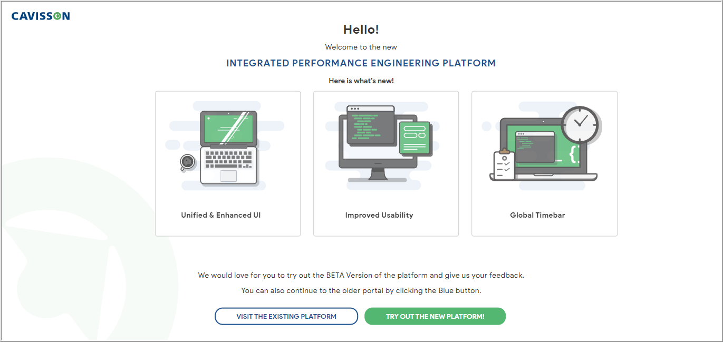Click the Visit the Existing Platform button

tap(286, 316)
